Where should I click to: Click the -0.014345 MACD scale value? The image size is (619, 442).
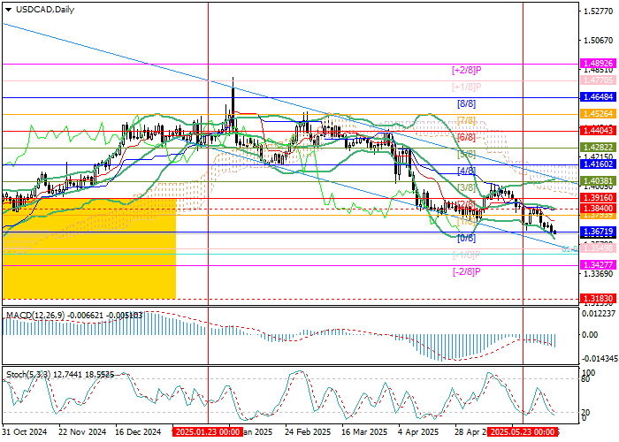point(599,359)
